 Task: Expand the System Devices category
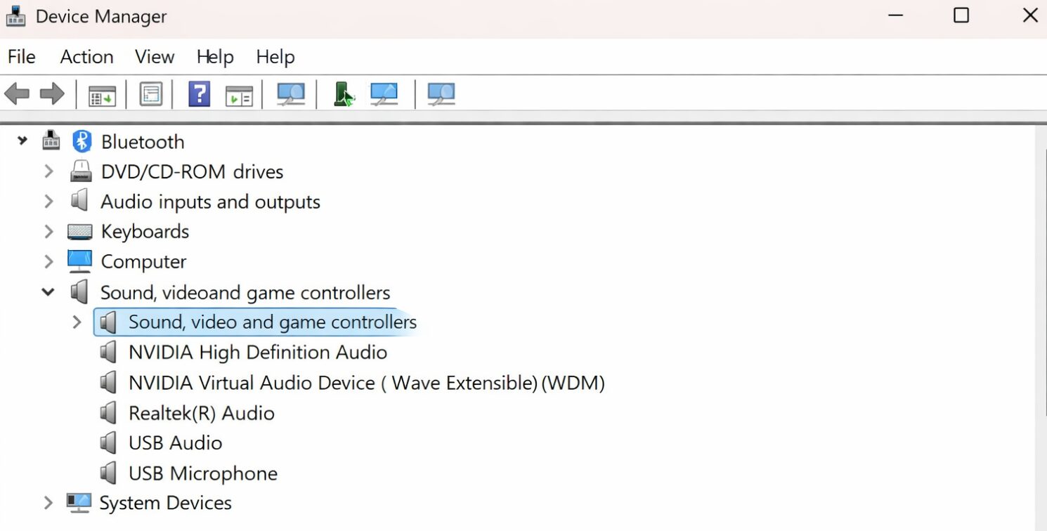48,503
